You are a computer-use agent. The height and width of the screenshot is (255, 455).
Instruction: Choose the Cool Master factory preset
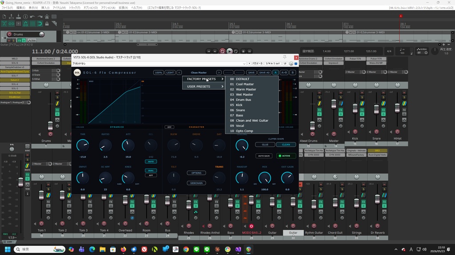tap(251, 84)
